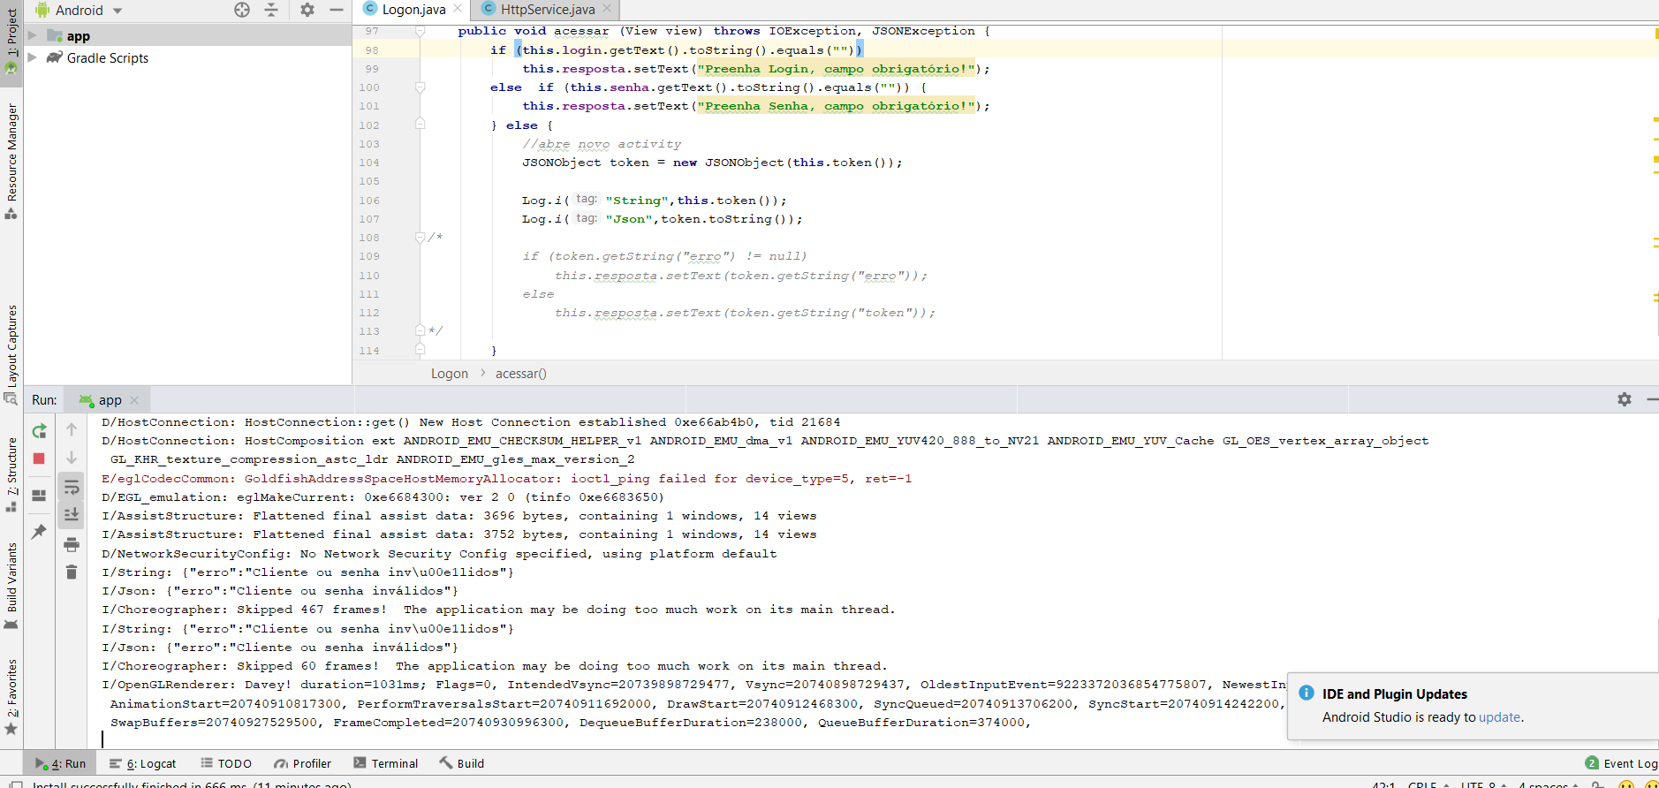The height and width of the screenshot is (788, 1659).
Task: Open the Build tool window
Action: pos(462,763)
